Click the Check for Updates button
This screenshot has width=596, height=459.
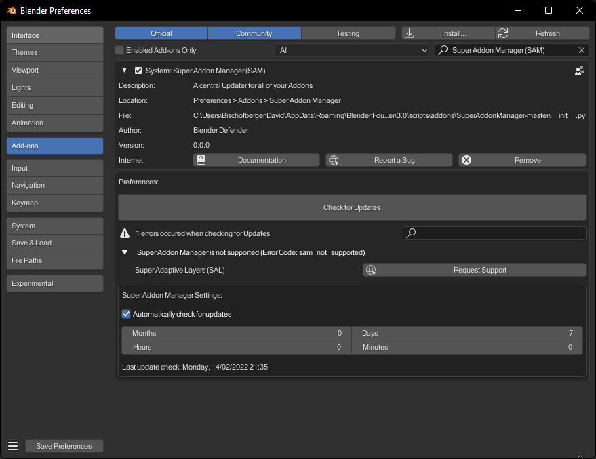pos(352,207)
